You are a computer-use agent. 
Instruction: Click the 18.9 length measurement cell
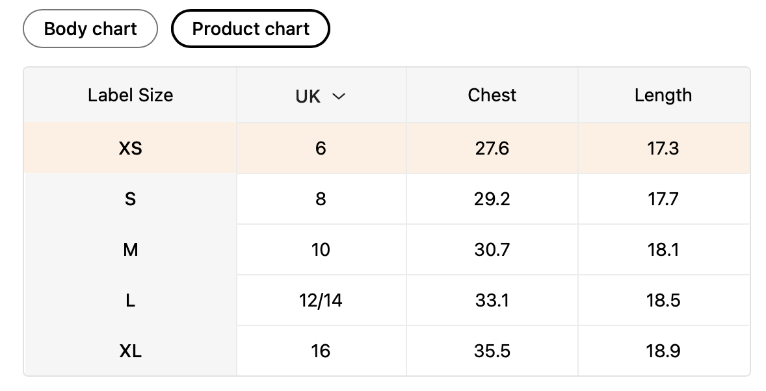pos(663,351)
